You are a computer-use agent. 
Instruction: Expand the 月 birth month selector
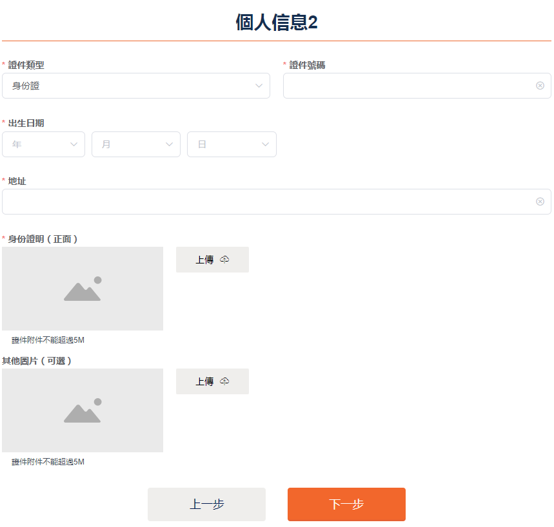(x=129, y=144)
